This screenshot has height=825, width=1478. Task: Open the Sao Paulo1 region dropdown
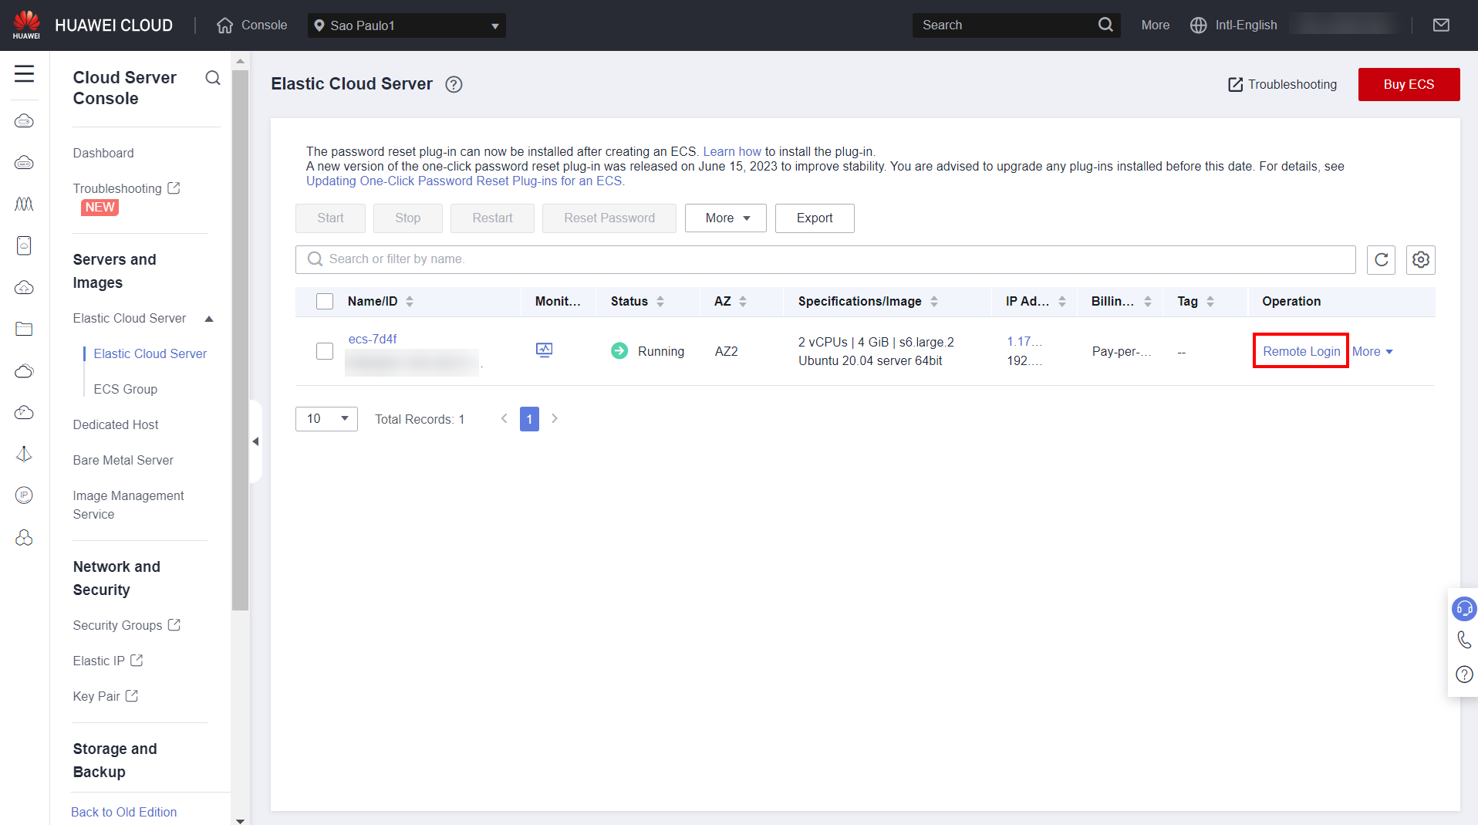point(407,25)
